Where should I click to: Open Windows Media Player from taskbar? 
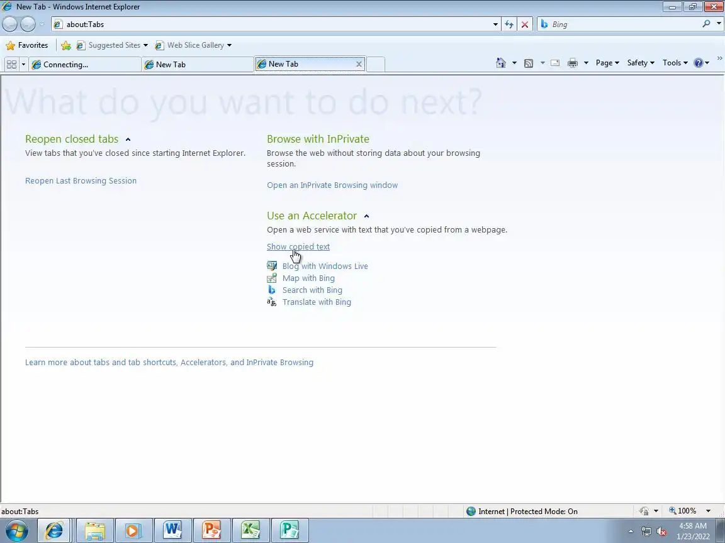133,531
